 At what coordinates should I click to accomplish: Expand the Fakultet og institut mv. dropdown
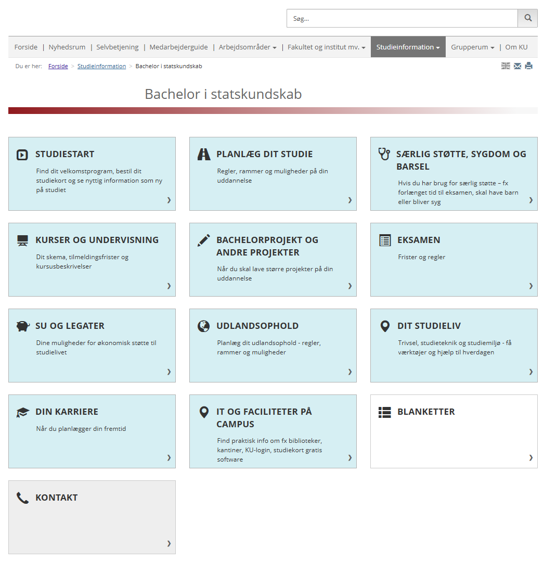point(326,47)
